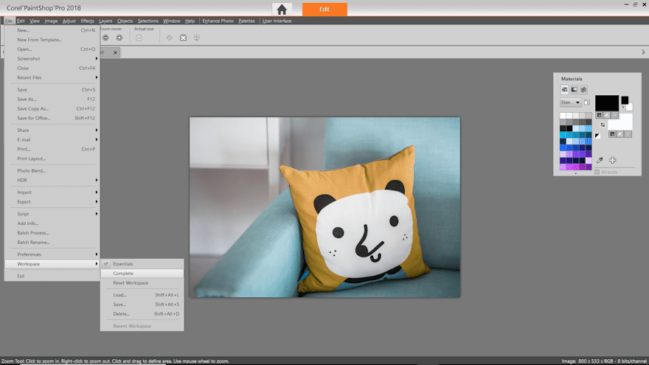Open the Standard palette dropdown
Viewport: 649px width, 365px height.
(570, 102)
